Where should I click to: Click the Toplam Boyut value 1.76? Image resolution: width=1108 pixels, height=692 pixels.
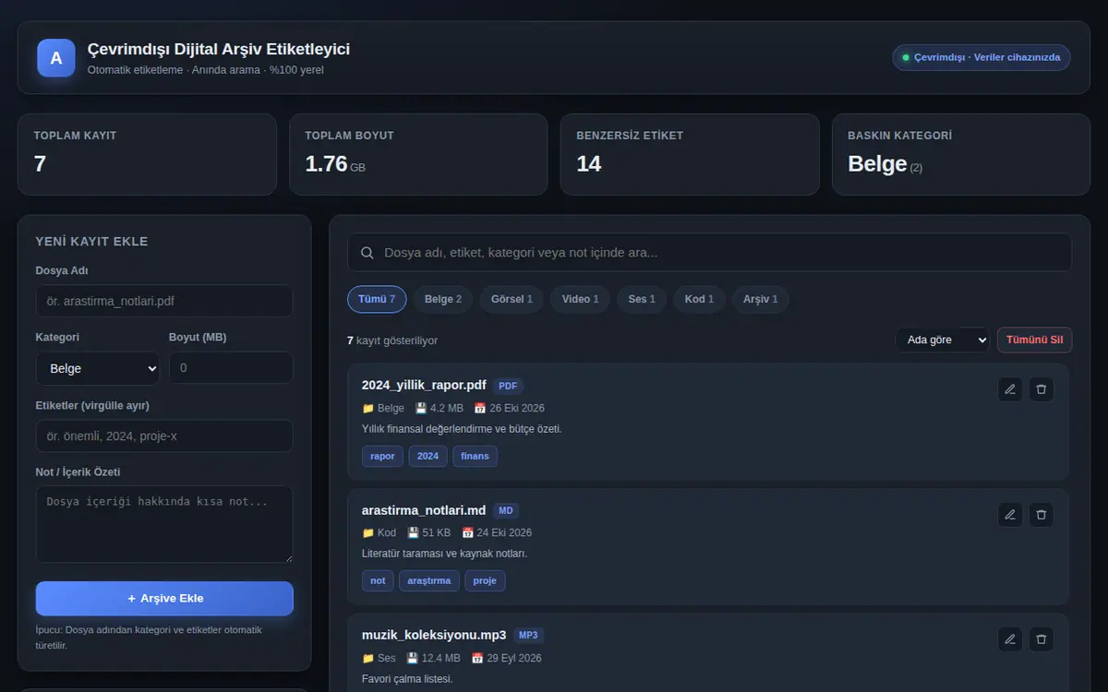tap(326, 163)
